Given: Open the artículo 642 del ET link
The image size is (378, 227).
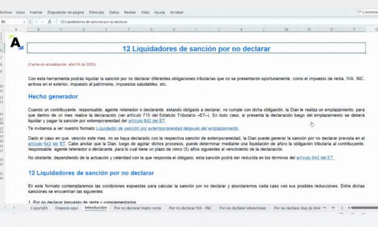Looking at the screenshot, I should 147,120.
